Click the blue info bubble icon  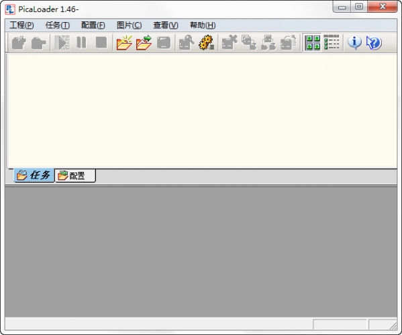click(x=354, y=42)
